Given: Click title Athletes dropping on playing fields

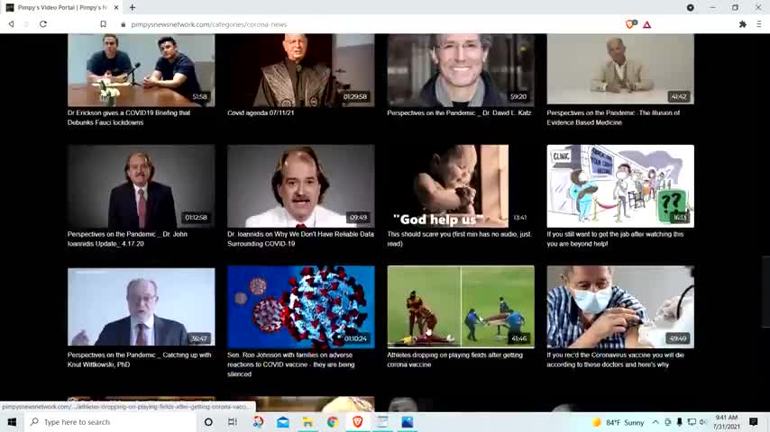Looking at the screenshot, I should [454, 359].
